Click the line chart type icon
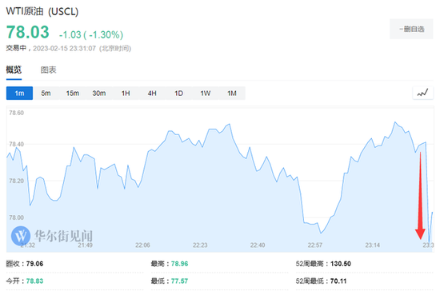This screenshot has width=440, height=295. 423,93
